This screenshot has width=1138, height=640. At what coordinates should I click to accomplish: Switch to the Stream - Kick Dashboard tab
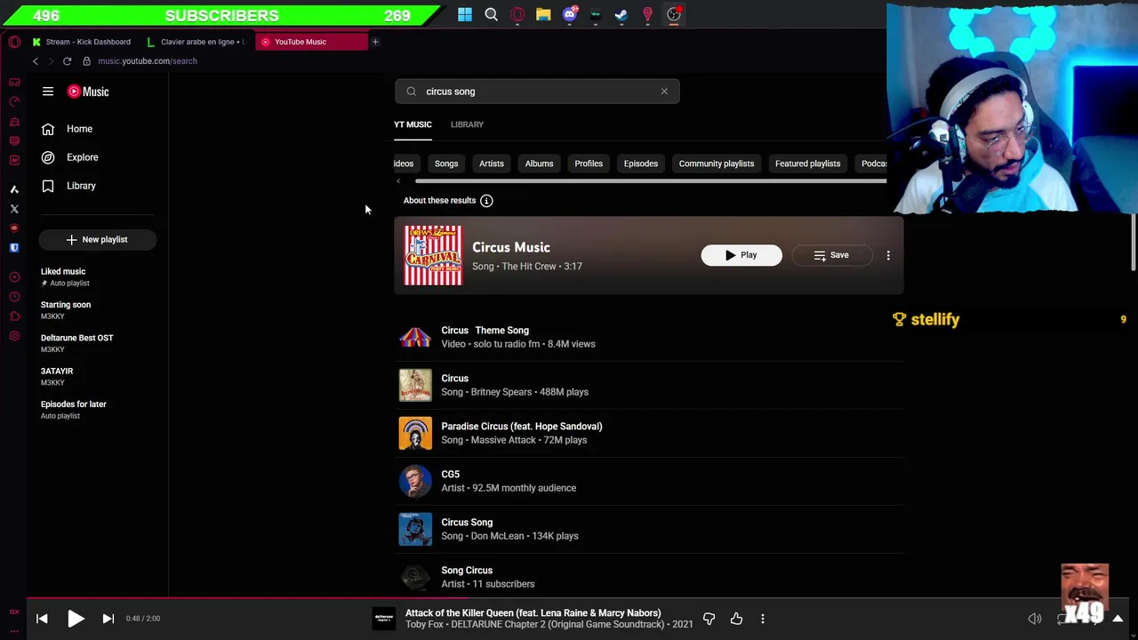82,42
